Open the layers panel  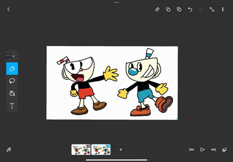(x=224, y=150)
